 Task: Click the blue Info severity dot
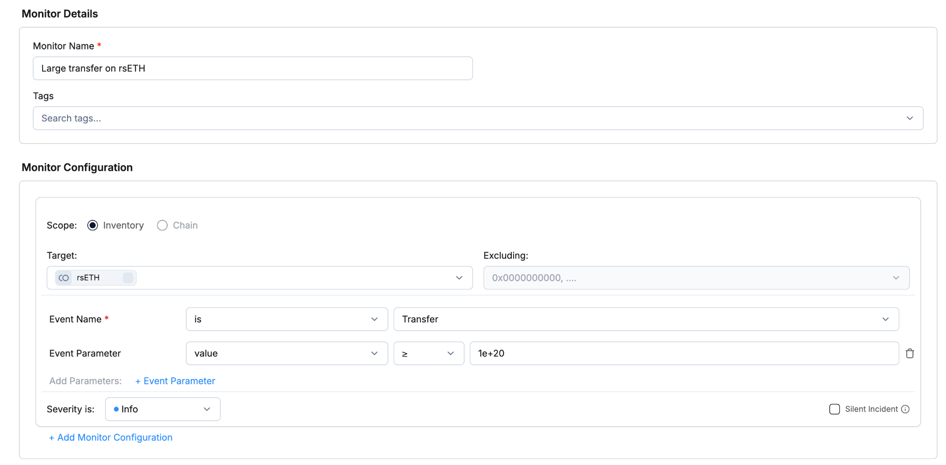pyautogui.click(x=116, y=409)
